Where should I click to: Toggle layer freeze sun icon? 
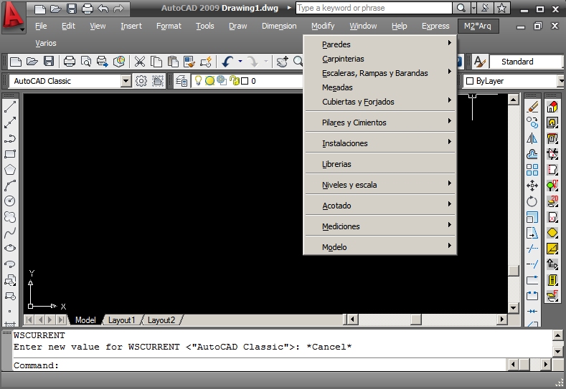[x=209, y=81]
